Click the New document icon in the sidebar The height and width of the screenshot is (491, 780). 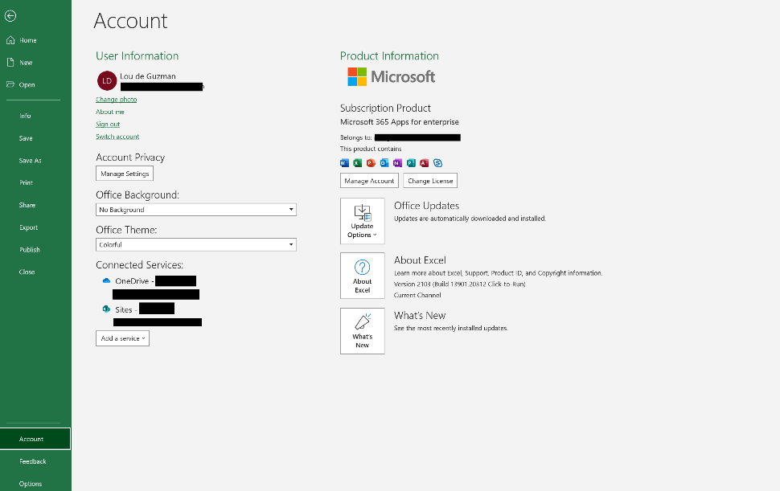10,63
